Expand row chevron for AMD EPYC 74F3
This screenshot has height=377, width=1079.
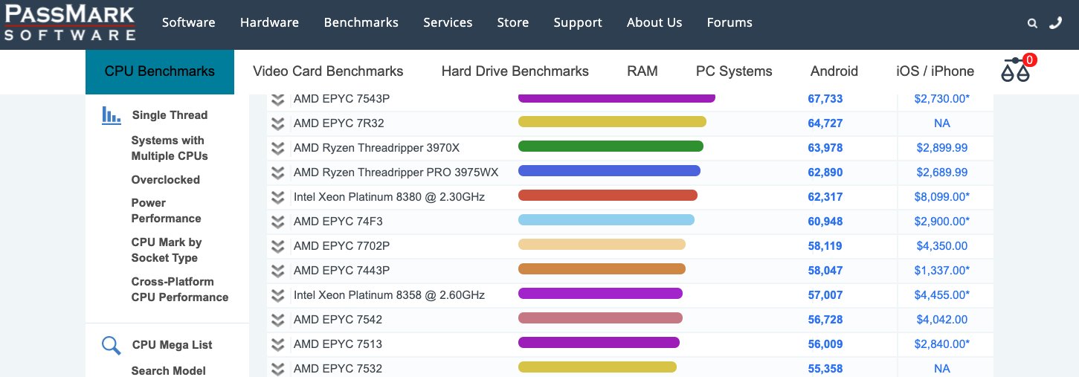click(x=278, y=222)
